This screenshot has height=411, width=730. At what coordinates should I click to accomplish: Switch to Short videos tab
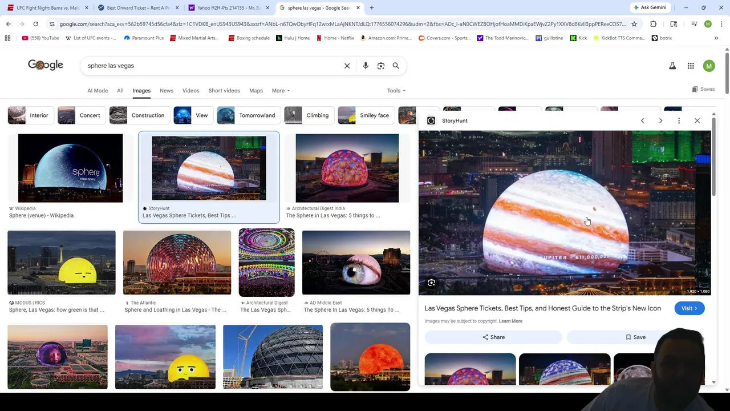[x=224, y=91]
